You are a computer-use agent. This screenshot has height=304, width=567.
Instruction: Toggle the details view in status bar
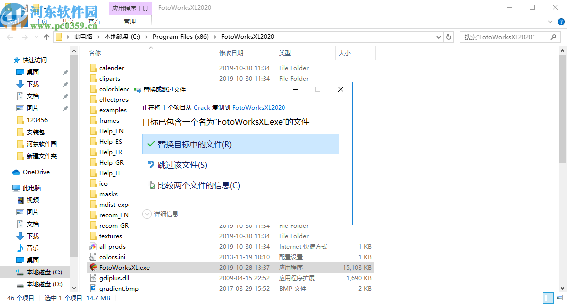coord(548,298)
